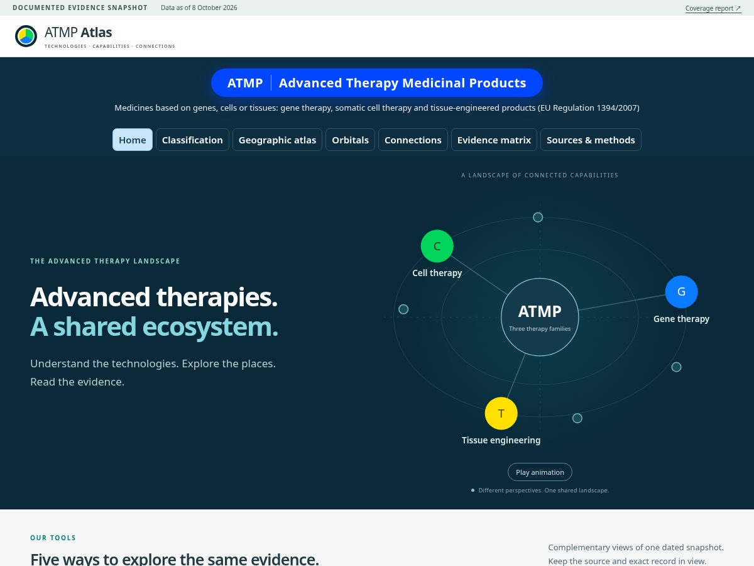Click the 'A shared ecosystem.' headline

[x=154, y=326]
